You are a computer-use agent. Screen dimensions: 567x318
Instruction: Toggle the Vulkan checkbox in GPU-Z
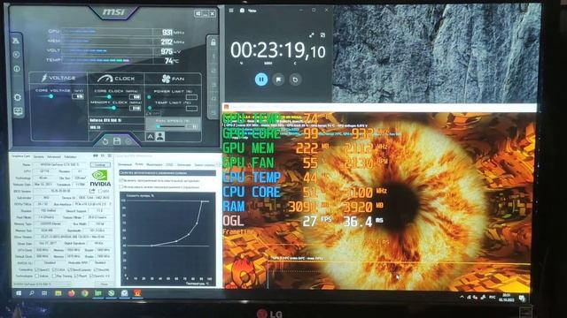36,276
